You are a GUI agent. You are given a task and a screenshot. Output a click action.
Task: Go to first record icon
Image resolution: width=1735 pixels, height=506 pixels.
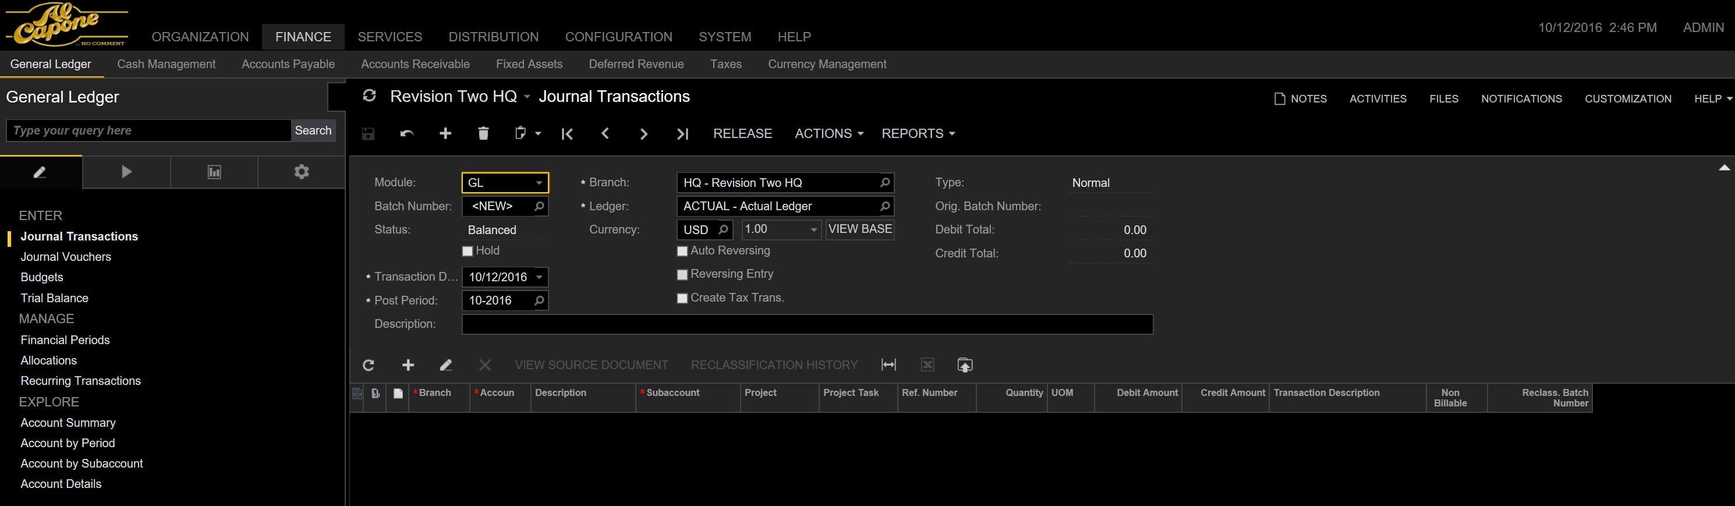[x=567, y=133]
